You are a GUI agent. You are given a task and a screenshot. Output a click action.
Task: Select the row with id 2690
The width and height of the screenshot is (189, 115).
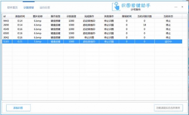pos(92,25)
